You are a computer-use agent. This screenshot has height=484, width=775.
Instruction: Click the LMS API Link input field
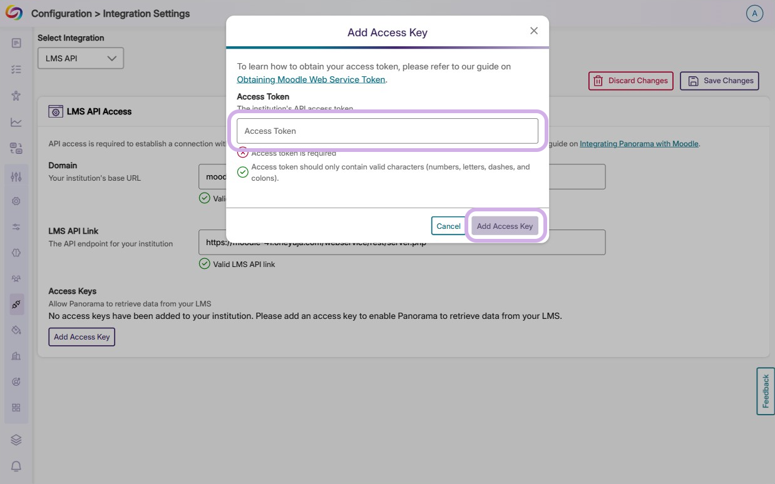[x=402, y=242]
